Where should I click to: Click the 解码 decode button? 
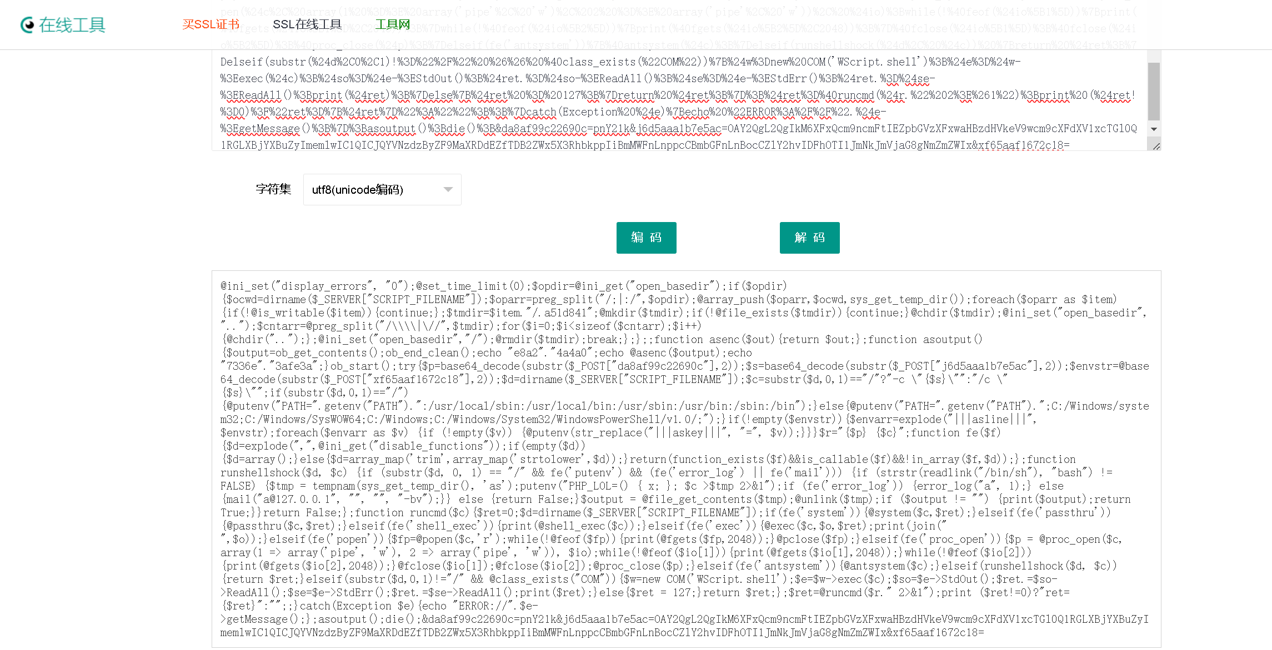(x=810, y=238)
